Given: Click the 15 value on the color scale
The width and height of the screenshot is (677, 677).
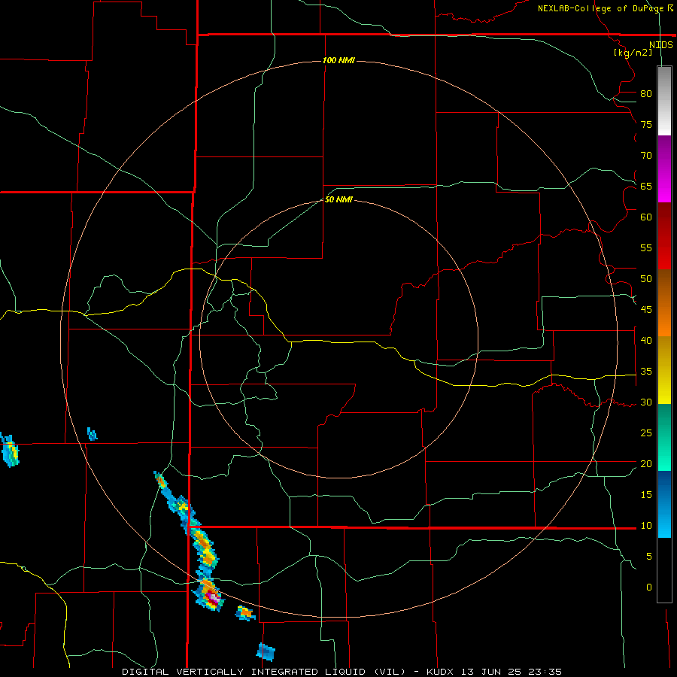Looking at the screenshot, I should pyautogui.click(x=646, y=495).
